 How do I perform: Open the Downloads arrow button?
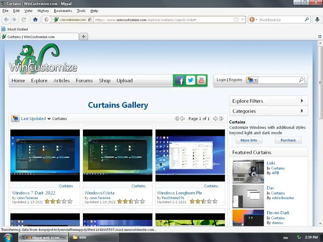(317, 20)
